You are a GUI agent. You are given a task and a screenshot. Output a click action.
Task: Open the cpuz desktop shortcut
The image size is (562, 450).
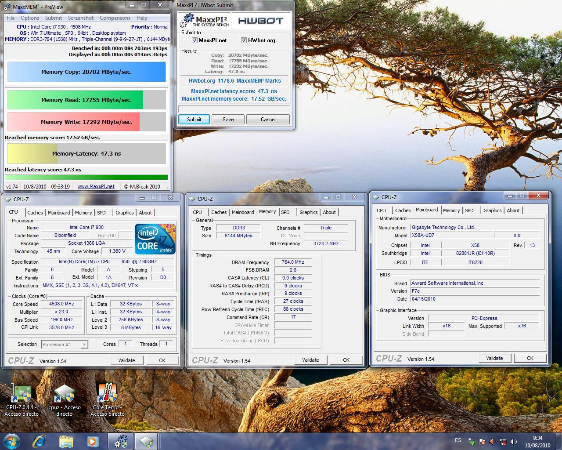[64, 399]
